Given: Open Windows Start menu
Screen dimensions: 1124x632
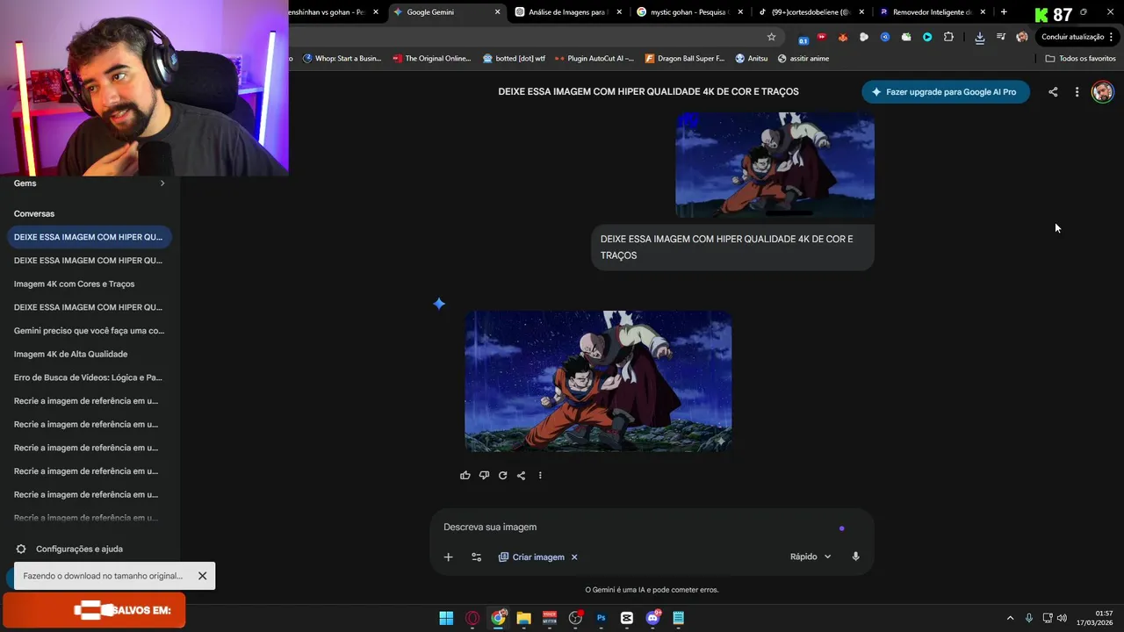Looking at the screenshot, I should pyautogui.click(x=446, y=618).
